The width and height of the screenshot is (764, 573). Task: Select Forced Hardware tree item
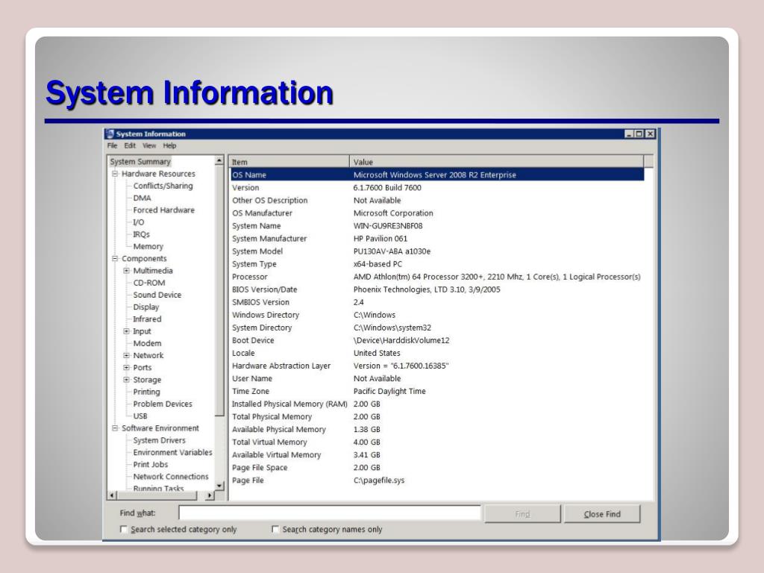tap(163, 210)
